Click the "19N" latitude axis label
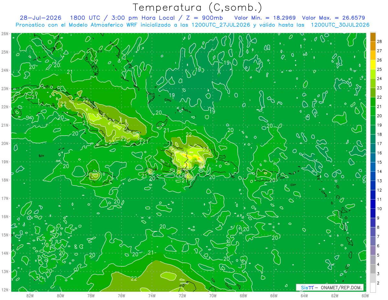The width and height of the screenshot is (388, 300). click(5, 162)
